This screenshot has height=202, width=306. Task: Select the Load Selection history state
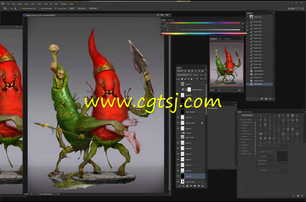pos(260,71)
